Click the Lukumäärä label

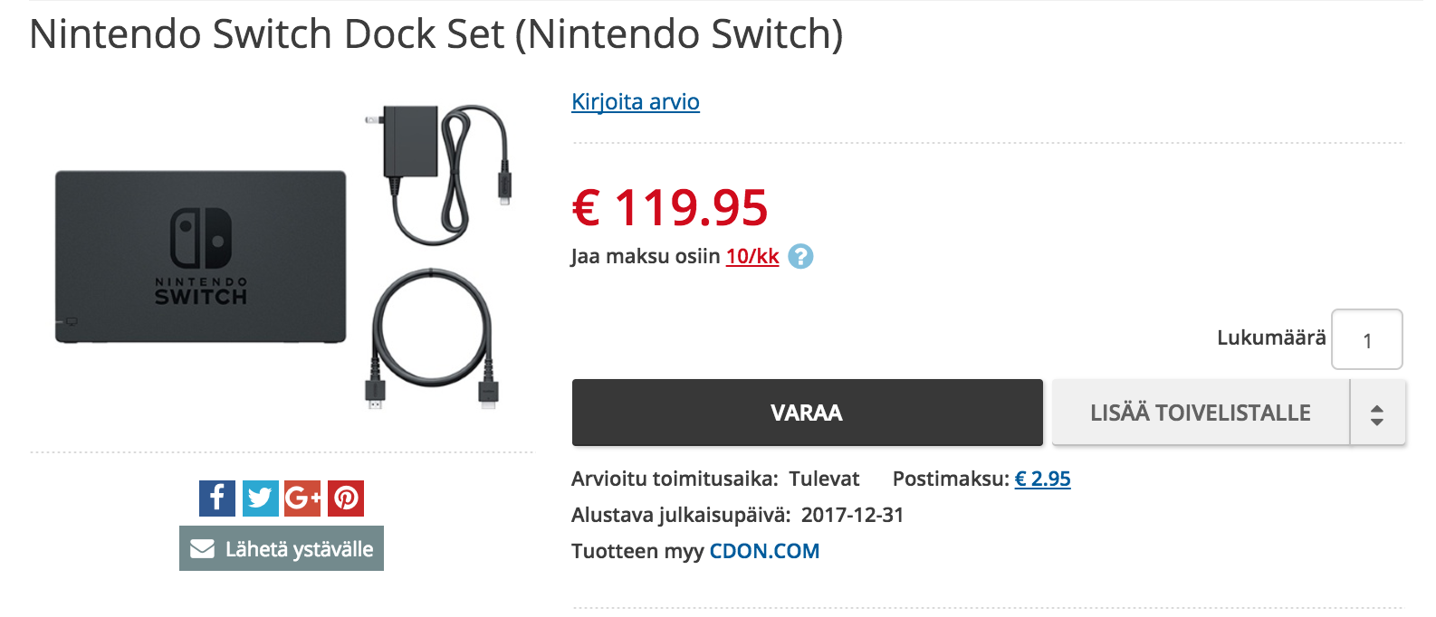(x=1270, y=338)
